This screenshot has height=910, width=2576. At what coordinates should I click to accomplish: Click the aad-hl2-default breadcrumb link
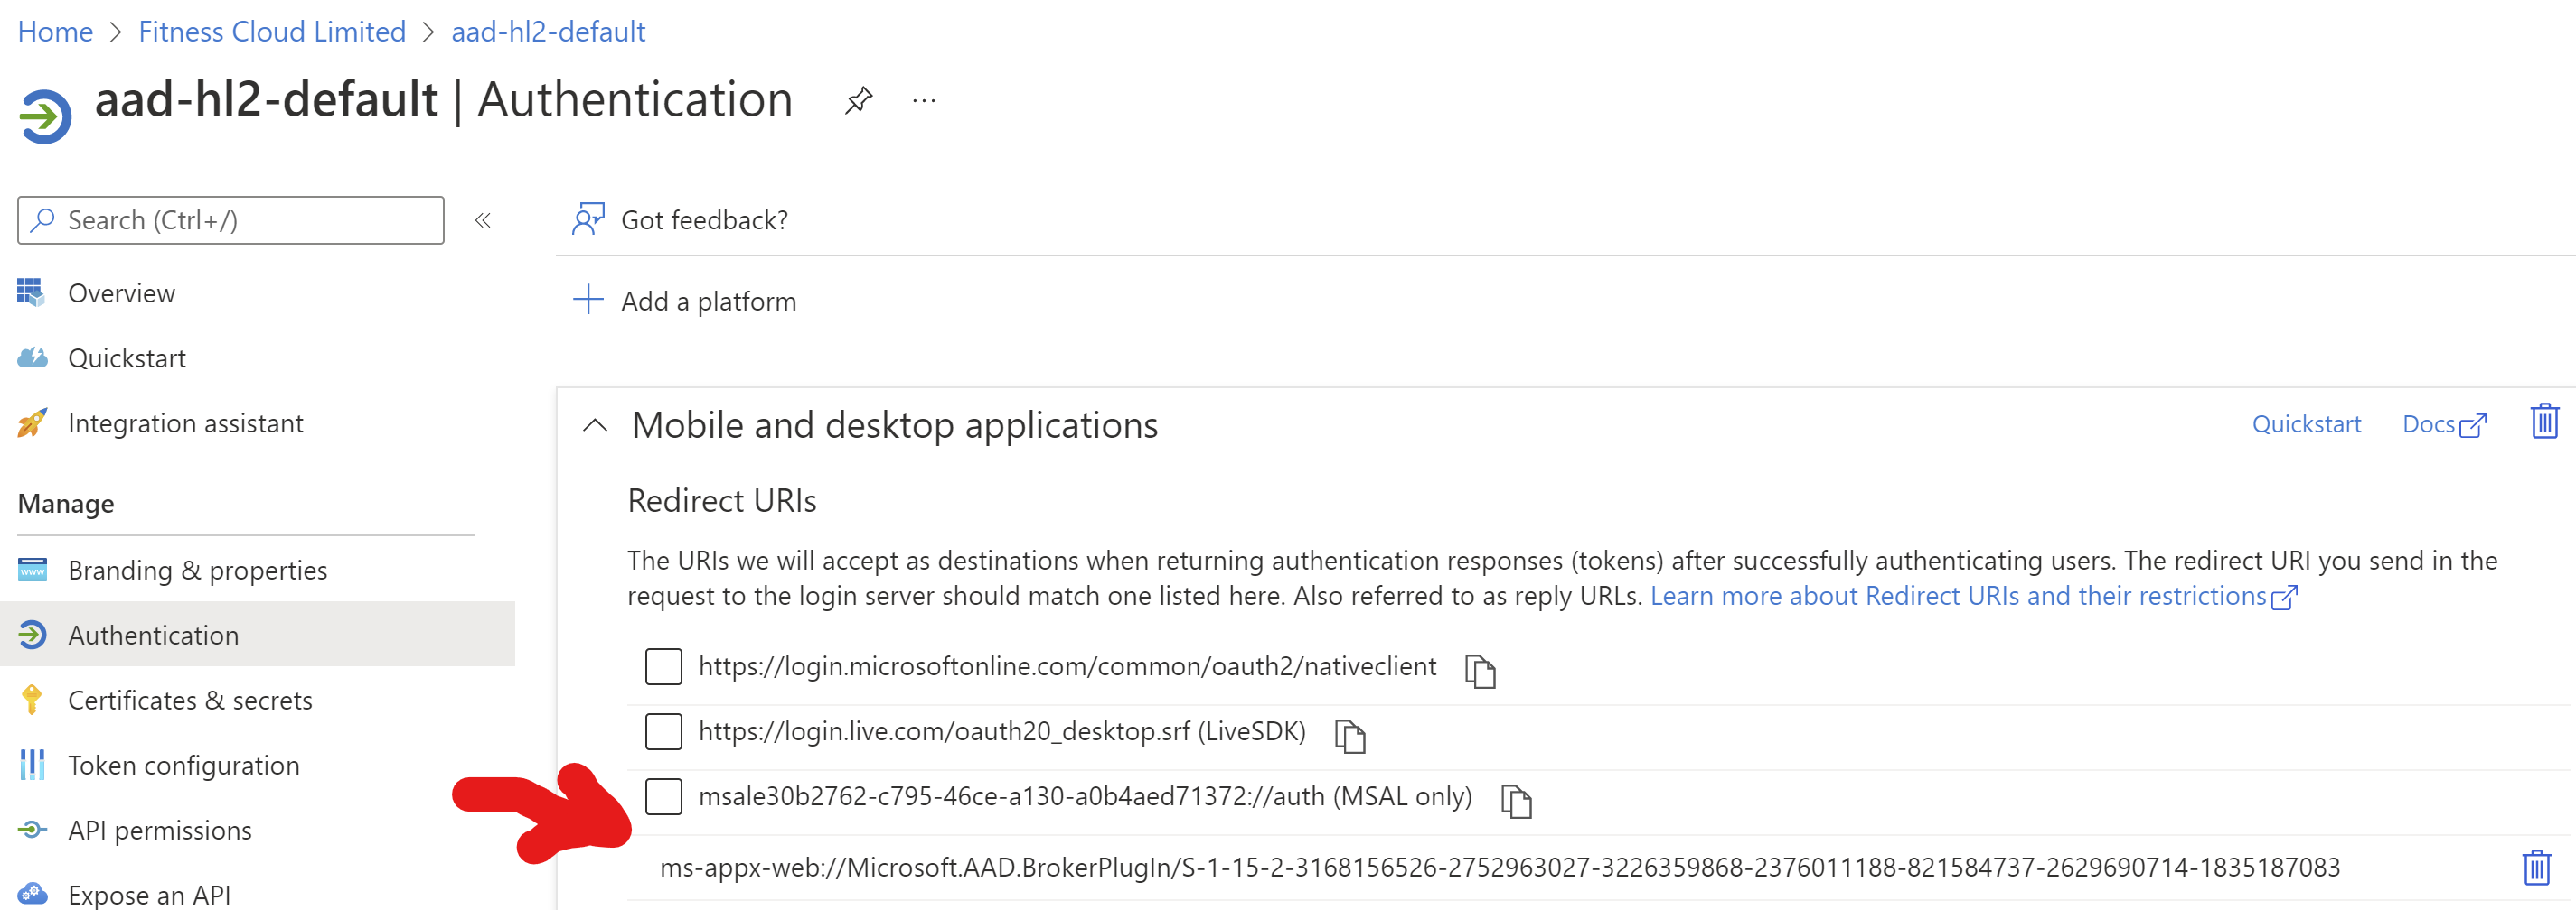tap(548, 32)
